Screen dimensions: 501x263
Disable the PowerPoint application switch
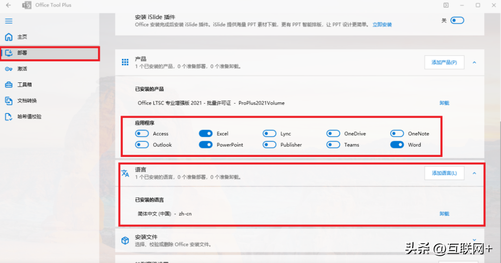pos(206,145)
